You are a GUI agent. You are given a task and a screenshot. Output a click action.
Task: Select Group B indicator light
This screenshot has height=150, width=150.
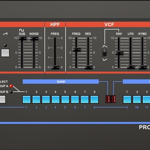[11, 92]
